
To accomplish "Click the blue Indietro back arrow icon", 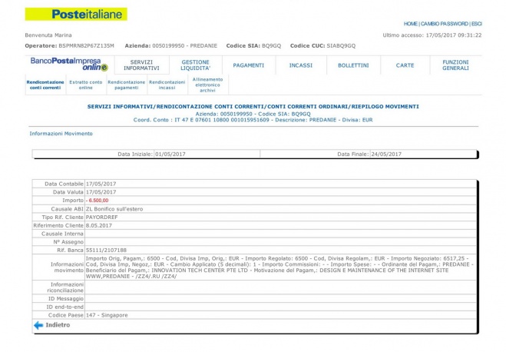I will coord(38,325).
